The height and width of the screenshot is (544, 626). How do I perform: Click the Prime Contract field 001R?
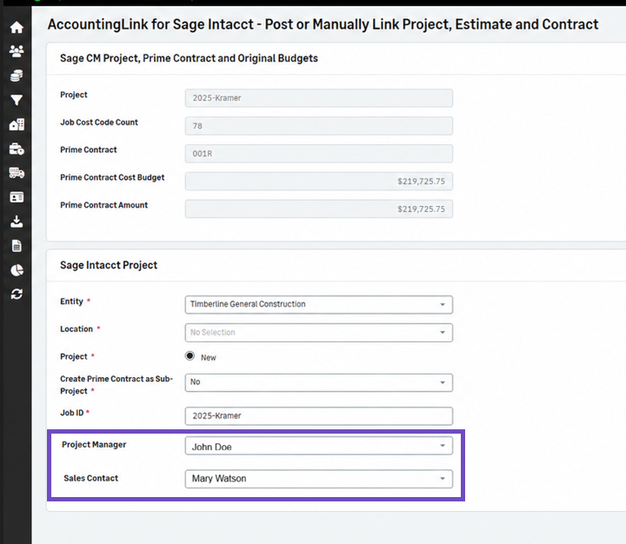(x=318, y=153)
